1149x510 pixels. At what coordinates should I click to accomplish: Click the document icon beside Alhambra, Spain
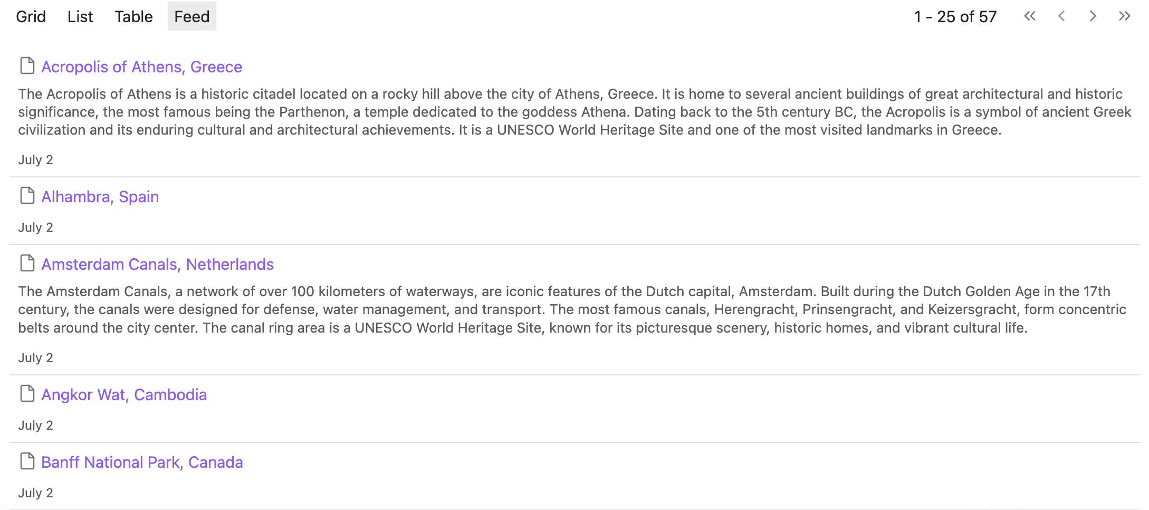click(x=27, y=196)
